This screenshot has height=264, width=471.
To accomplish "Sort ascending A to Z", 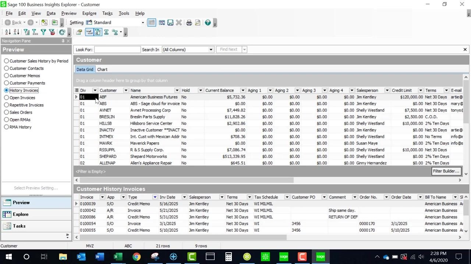I will [8, 32].
